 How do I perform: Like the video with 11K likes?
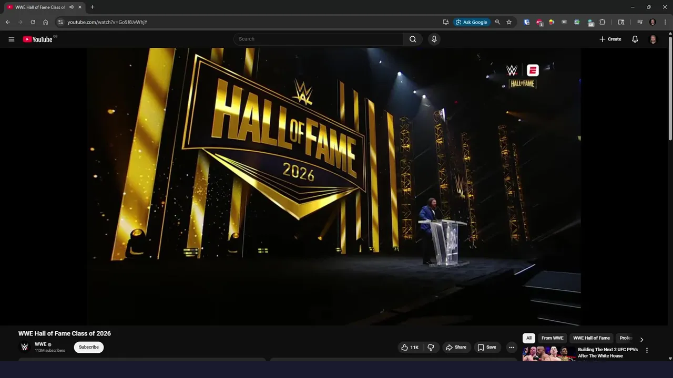410,347
